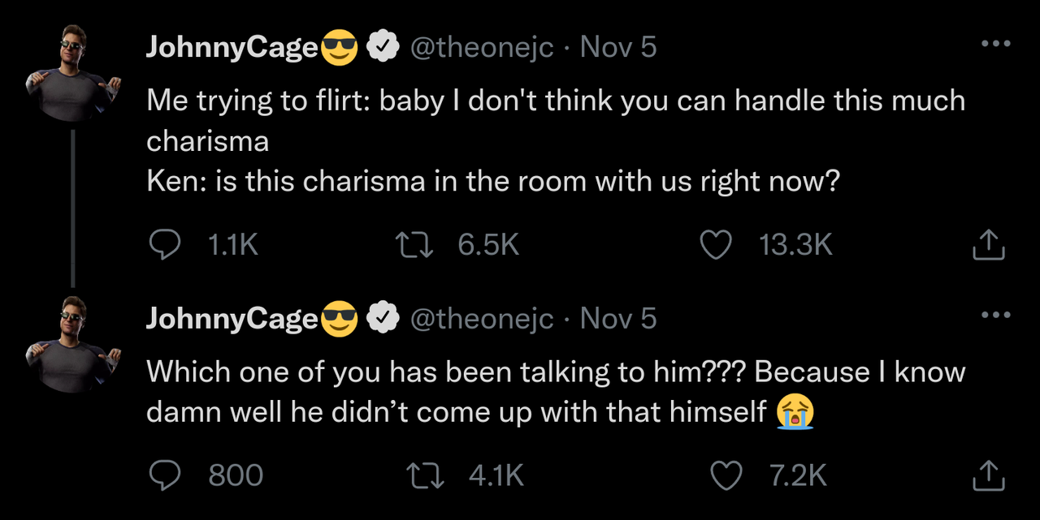
Task: Reply to the second tweet with 800 replies
Action: (165, 475)
